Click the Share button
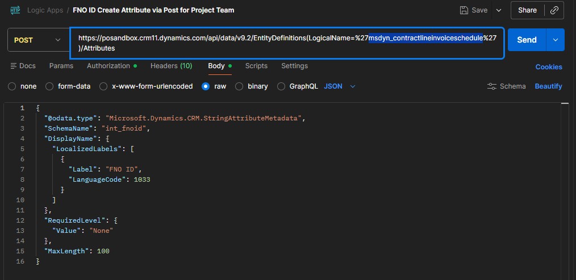This screenshot has width=576, height=280. tap(527, 10)
